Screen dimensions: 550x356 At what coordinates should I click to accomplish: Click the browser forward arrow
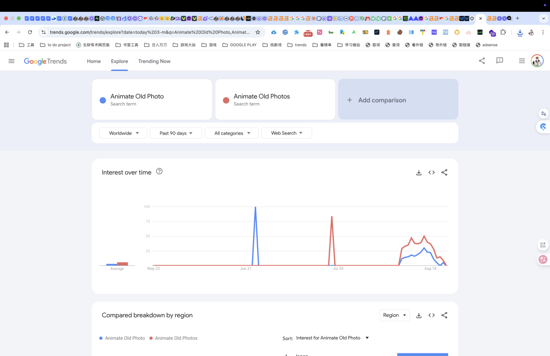point(18,32)
